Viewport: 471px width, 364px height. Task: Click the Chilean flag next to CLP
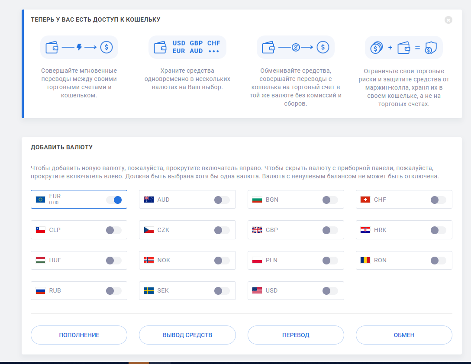pyautogui.click(x=41, y=230)
